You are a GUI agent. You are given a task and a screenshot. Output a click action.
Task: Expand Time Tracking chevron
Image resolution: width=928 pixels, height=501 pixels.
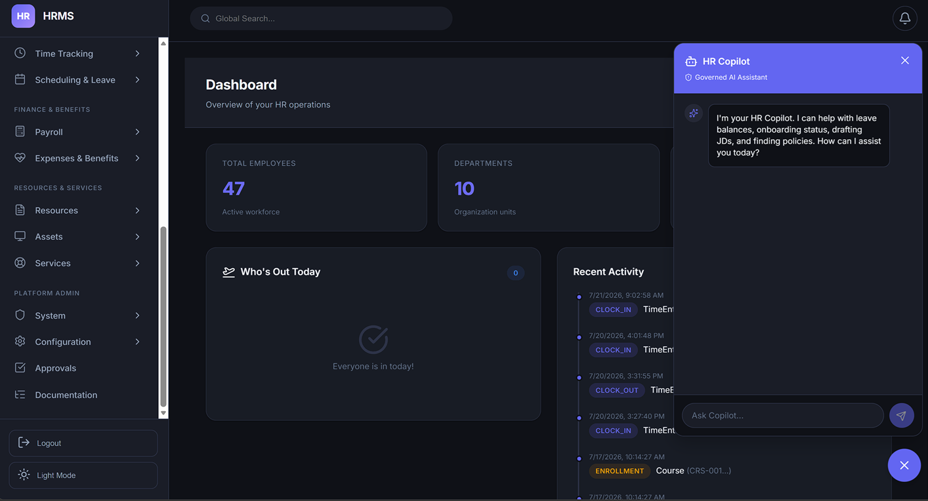[137, 53]
